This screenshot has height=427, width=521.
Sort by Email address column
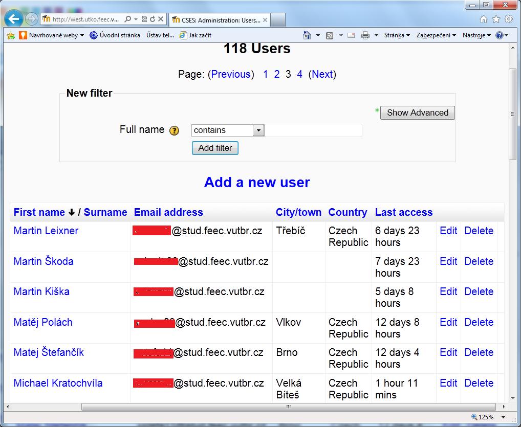[168, 212]
